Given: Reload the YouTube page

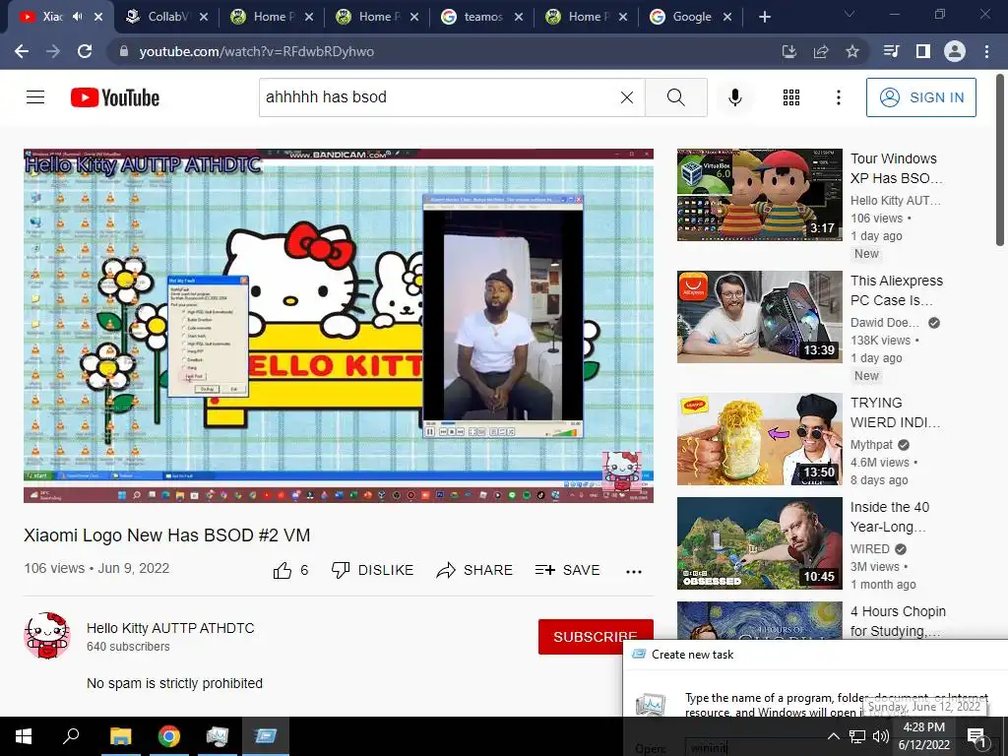Looking at the screenshot, I should pyautogui.click(x=85, y=51).
